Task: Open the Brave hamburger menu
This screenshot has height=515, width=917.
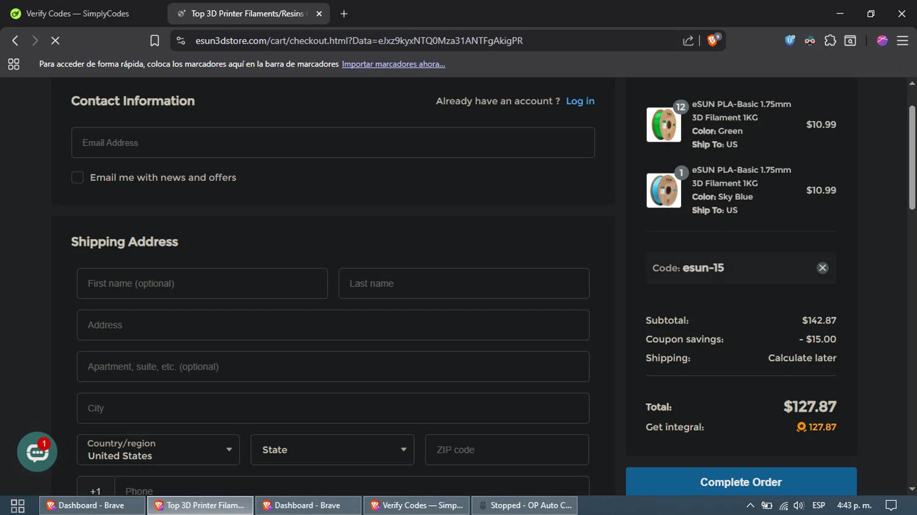Action: point(902,40)
